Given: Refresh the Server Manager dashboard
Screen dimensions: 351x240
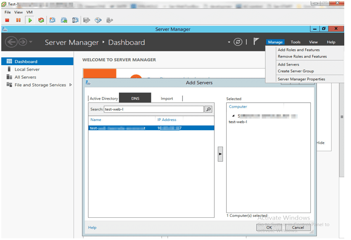Looking at the screenshot, I should coord(238,42).
